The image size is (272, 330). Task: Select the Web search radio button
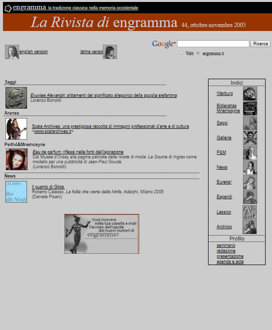tap(181, 53)
